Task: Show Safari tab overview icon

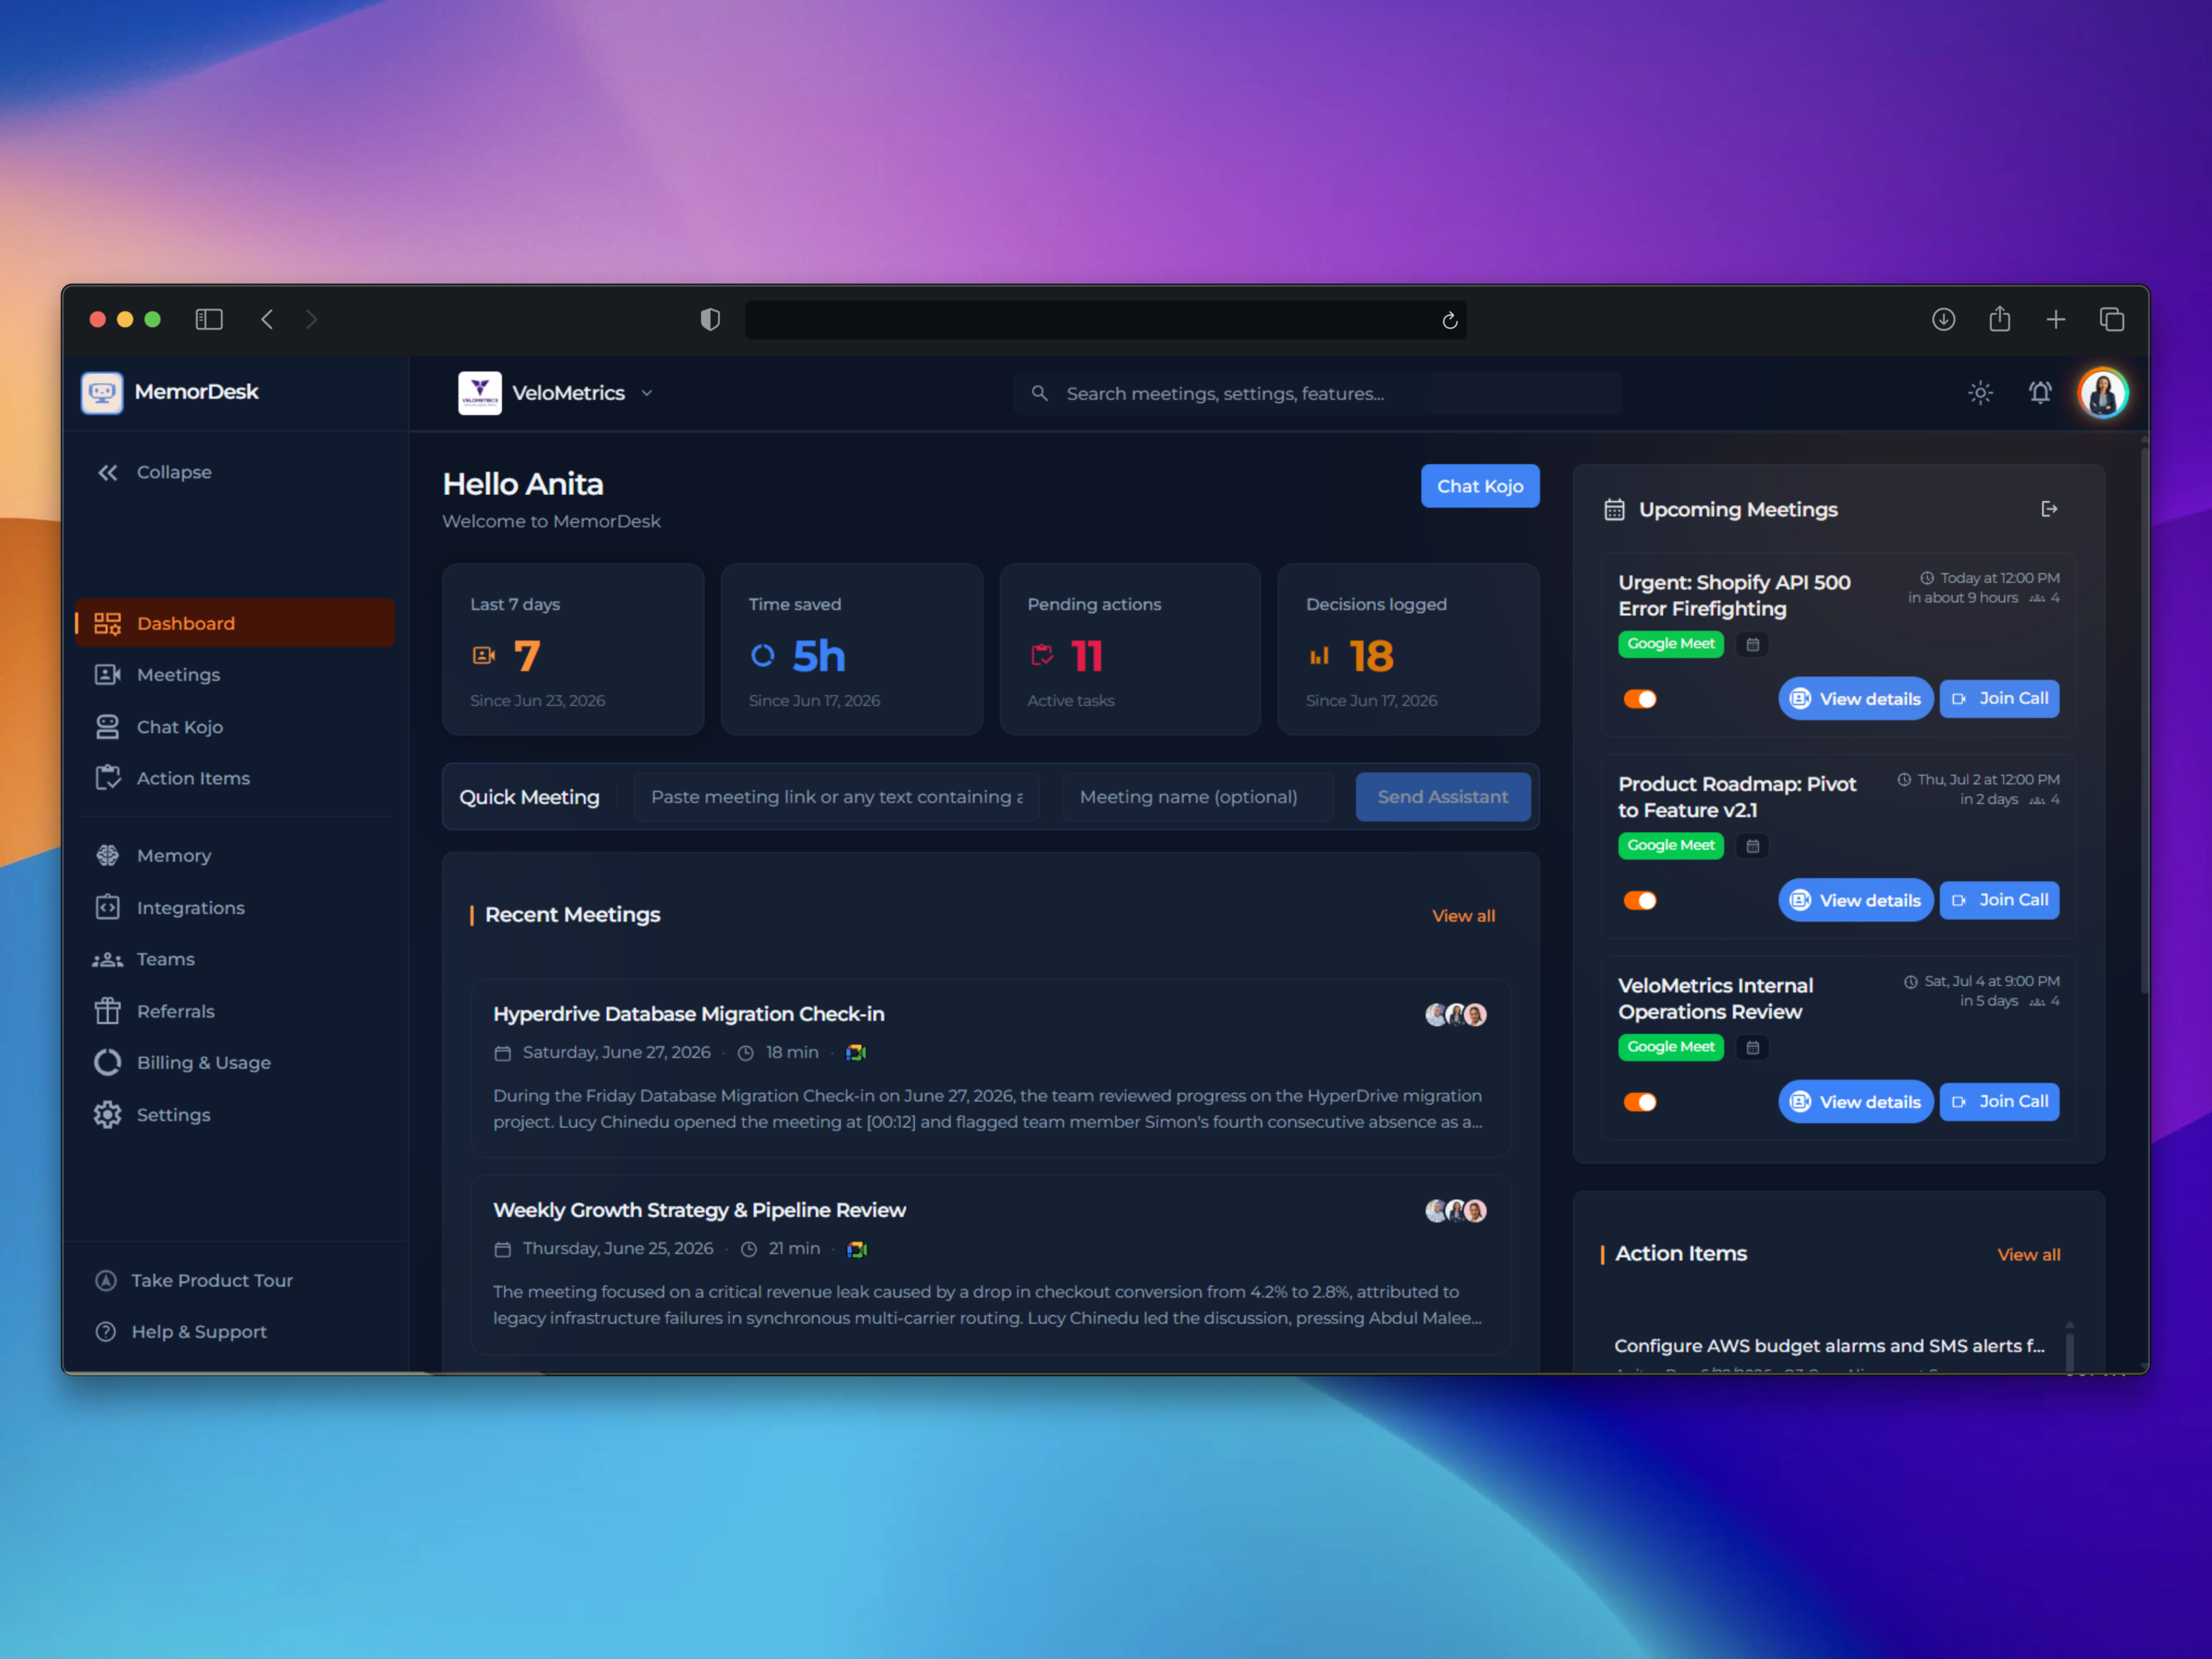Action: (2111, 320)
